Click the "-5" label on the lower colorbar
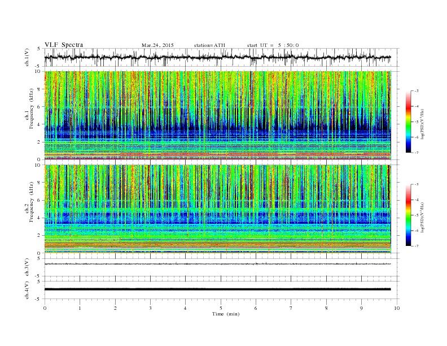The image size is (447, 346). 417,215
